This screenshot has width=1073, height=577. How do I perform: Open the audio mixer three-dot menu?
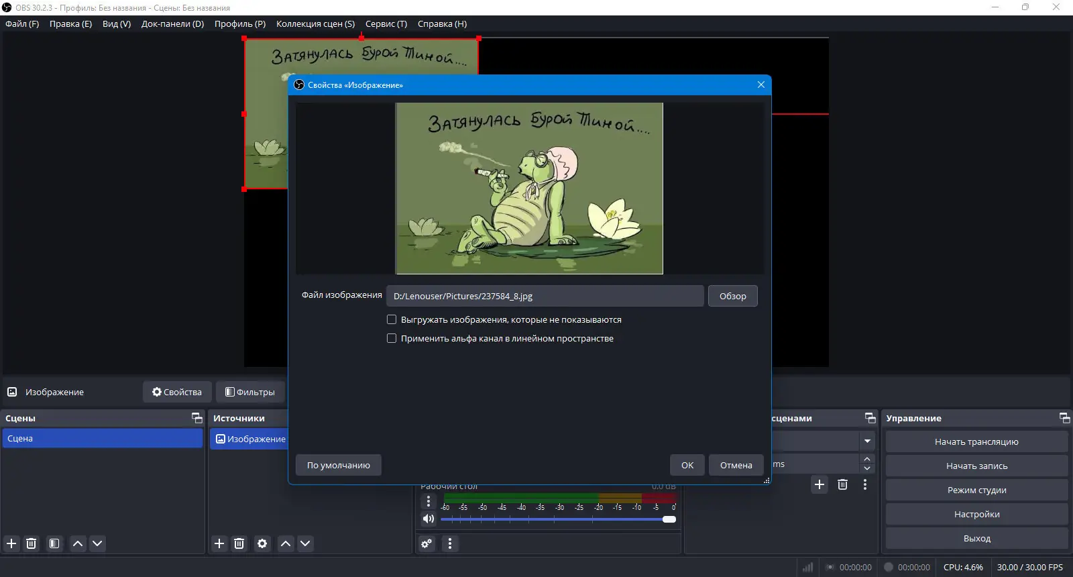(450, 543)
